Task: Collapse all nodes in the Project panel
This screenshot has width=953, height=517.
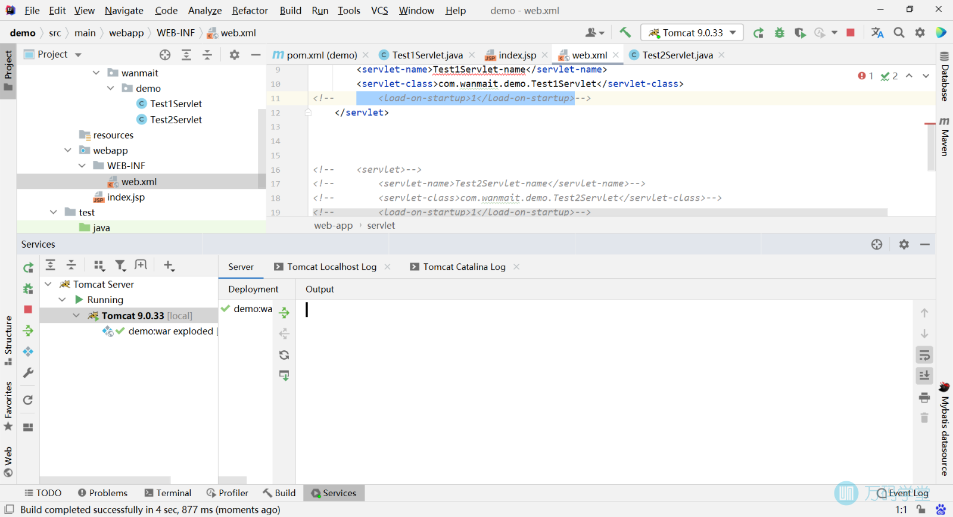Action: pos(207,55)
